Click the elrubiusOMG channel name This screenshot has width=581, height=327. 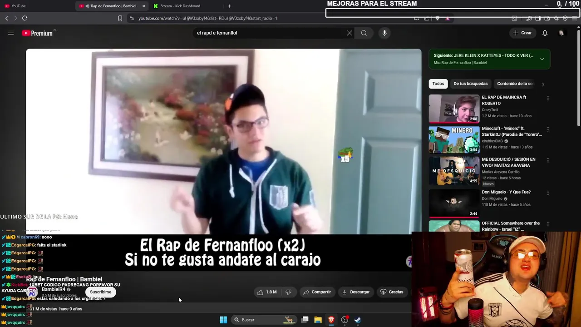point(492,141)
